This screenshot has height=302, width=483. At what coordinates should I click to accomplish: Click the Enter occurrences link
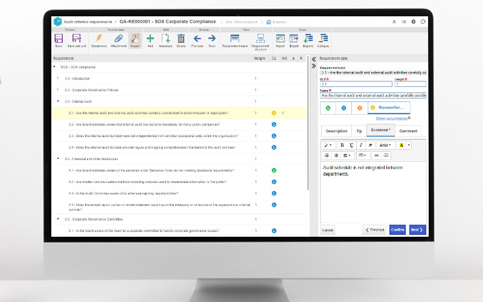coord(392,118)
